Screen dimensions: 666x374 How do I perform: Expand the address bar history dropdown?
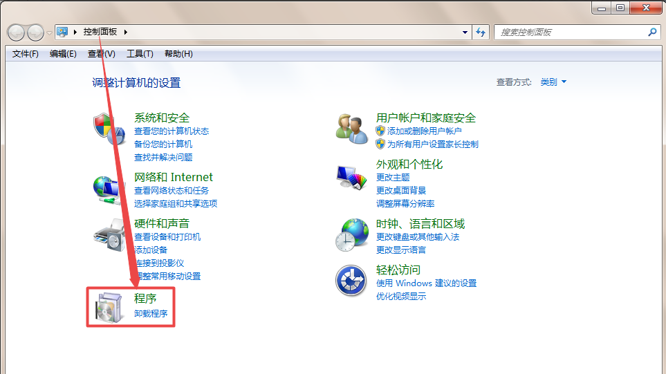click(x=465, y=32)
